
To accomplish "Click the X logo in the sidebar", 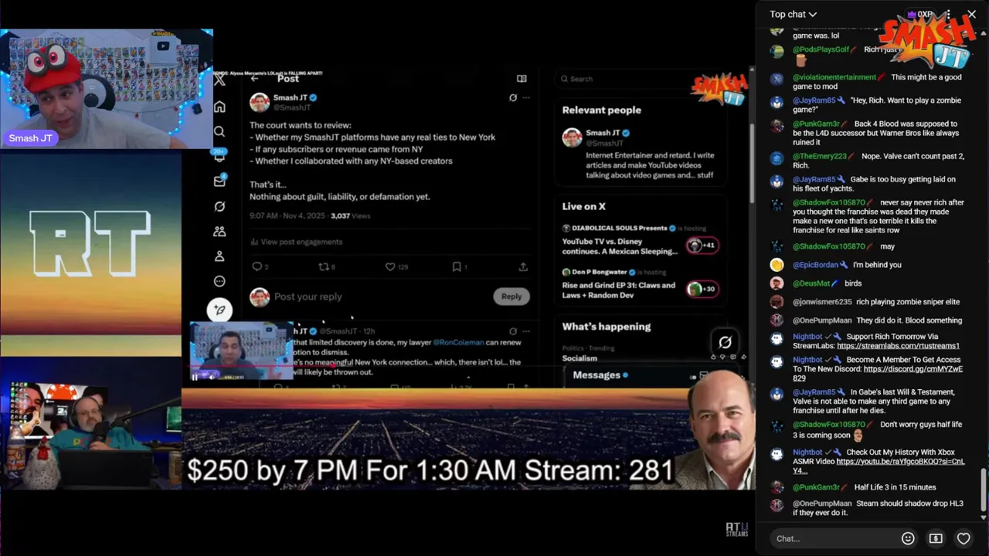I will click(219, 80).
